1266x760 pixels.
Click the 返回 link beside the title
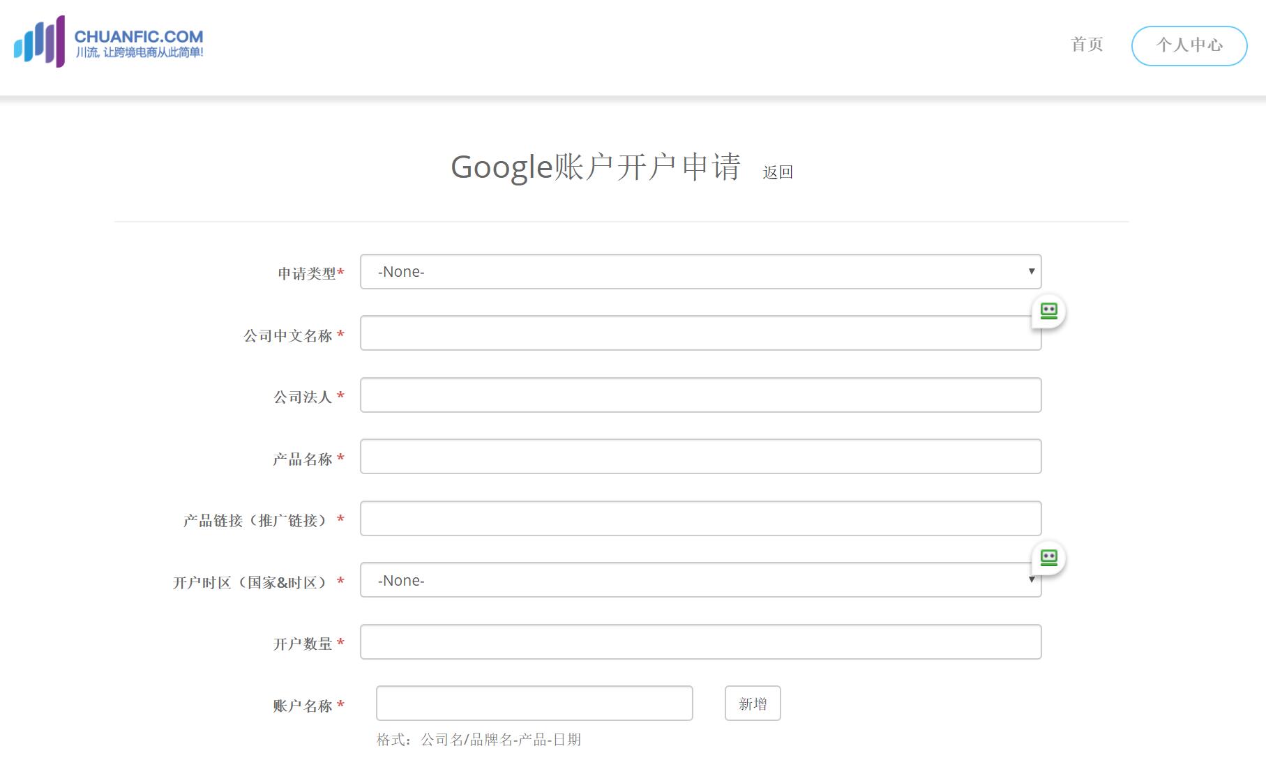(x=778, y=172)
